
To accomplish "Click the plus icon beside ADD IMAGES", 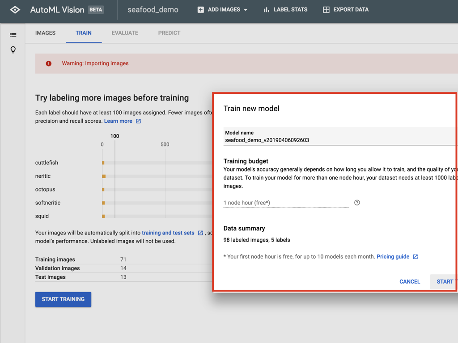I will (201, 10).
